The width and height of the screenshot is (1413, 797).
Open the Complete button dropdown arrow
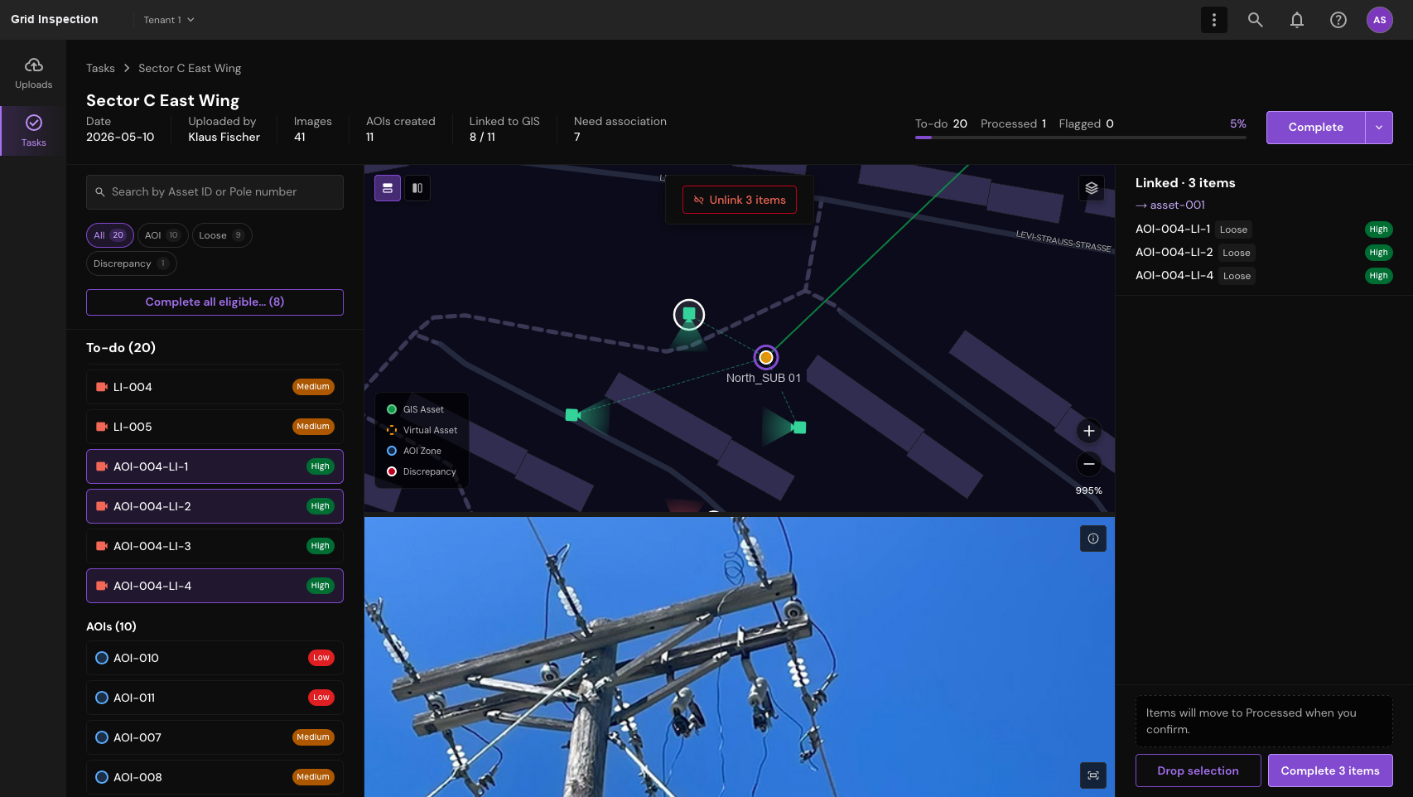(1379, 128)
